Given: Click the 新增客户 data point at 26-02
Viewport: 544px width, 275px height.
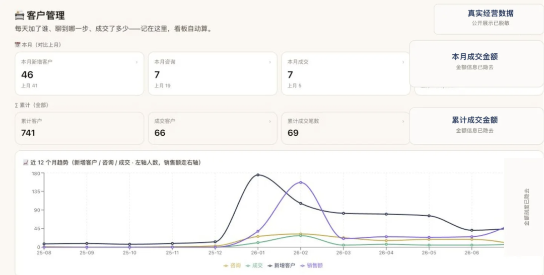Looking at the screenshot, I should click(300, 203).
